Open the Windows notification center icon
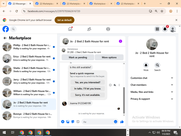The image size is (181, 136). pyautogui.click(x=176, y=133)
